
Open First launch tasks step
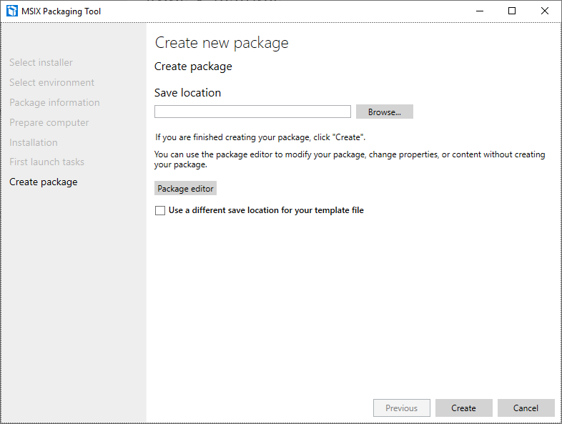(x=46, y=162)
